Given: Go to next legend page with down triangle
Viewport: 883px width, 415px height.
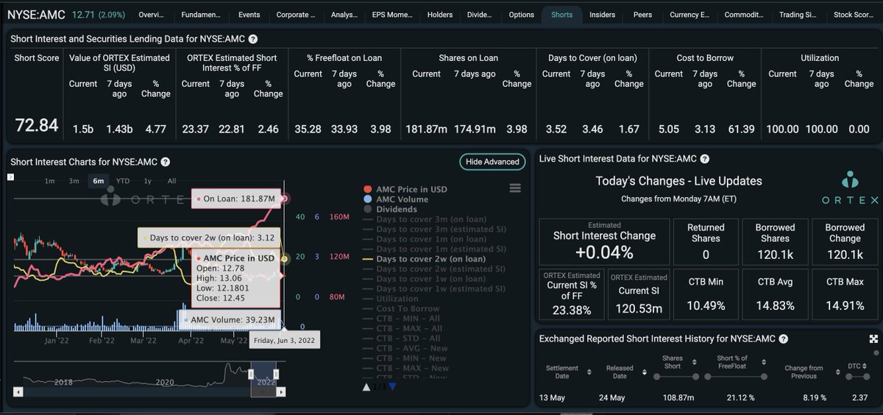Looking at the screenshot, I should 392,387.
